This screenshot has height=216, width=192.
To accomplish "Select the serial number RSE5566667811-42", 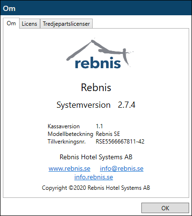I will click(120, 142).
